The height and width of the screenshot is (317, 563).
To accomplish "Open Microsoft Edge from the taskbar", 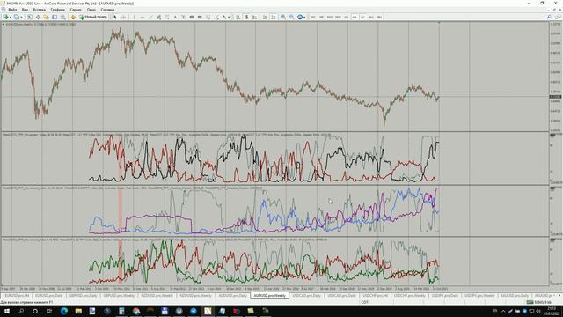I will 64,311.
